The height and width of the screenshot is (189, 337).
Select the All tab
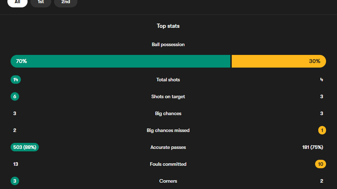[x=17, y=2]
